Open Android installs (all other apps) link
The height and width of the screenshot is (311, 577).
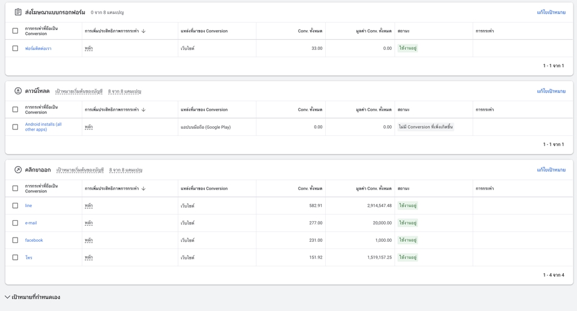coord(43,127)
